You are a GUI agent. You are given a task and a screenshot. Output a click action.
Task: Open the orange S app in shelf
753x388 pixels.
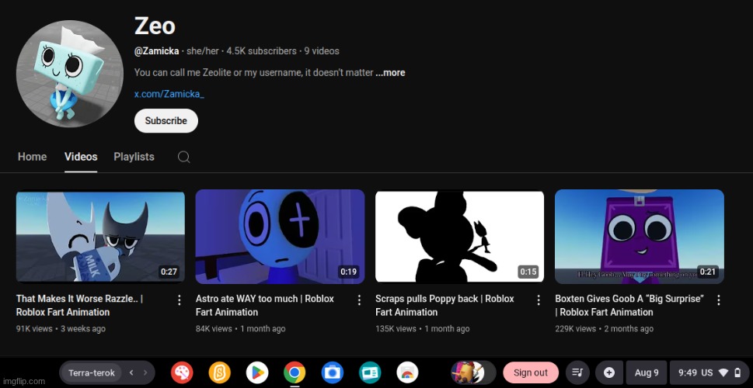219,372
